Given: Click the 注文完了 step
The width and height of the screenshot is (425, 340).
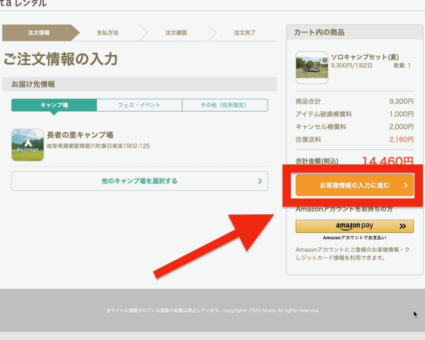Looking at the screenshot, I should coord(245,33).
